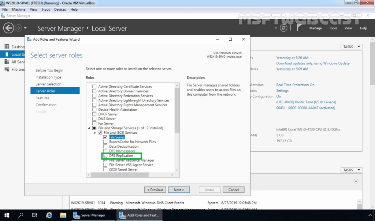Check BranchCache for Network Files

(x=105, y=141)
